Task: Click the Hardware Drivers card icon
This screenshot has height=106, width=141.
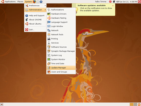Action: point(49,14)
